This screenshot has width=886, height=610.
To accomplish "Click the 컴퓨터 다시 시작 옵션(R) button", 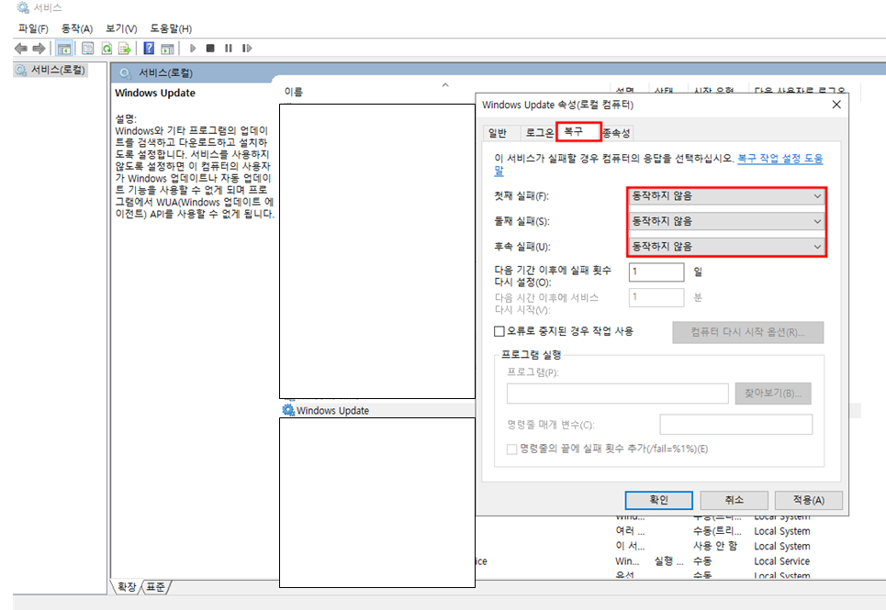I will [x=747, y=332].
